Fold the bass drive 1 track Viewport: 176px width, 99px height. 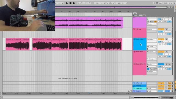point(134,52)
